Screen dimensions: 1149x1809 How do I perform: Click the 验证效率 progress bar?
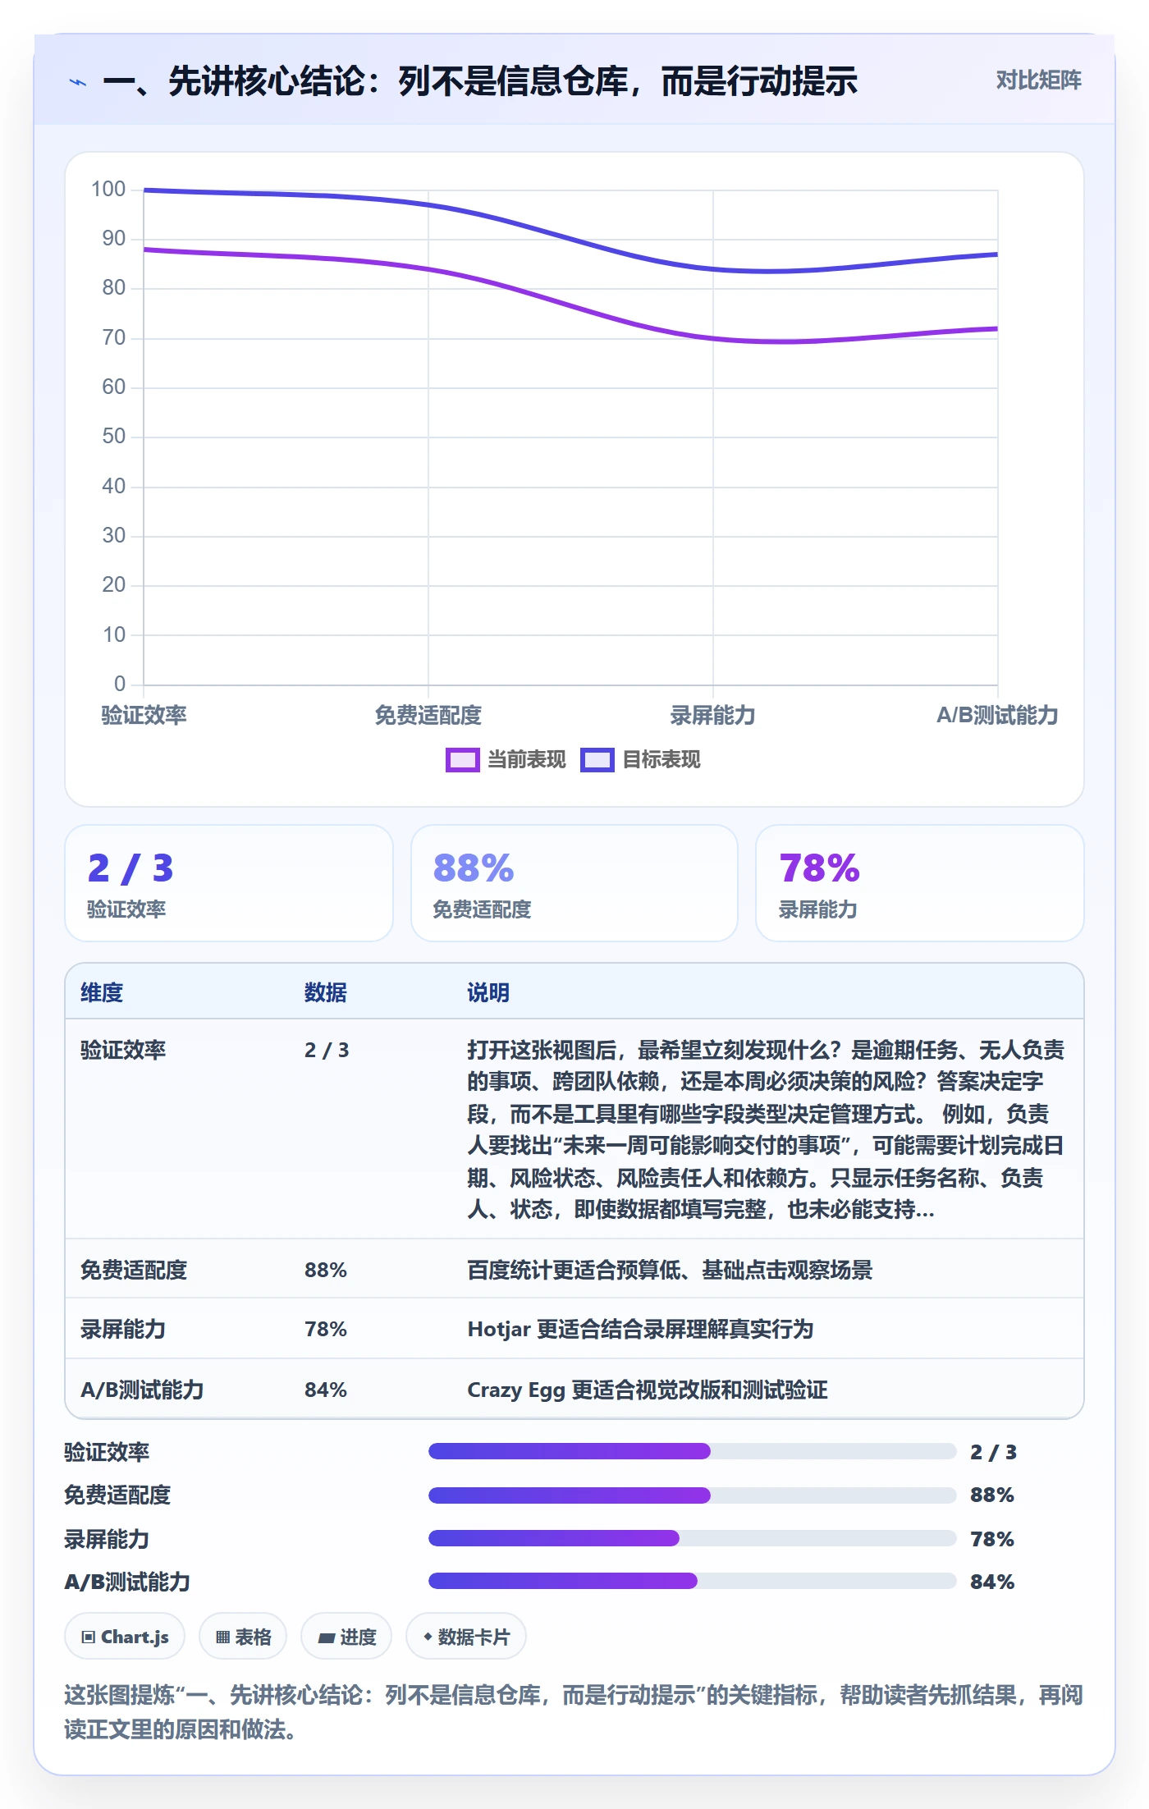pos(692,1451)
